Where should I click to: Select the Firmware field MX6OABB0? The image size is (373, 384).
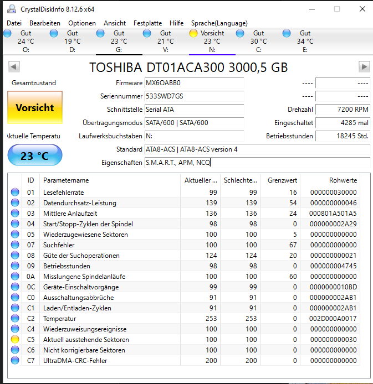(x=194, y=83)
